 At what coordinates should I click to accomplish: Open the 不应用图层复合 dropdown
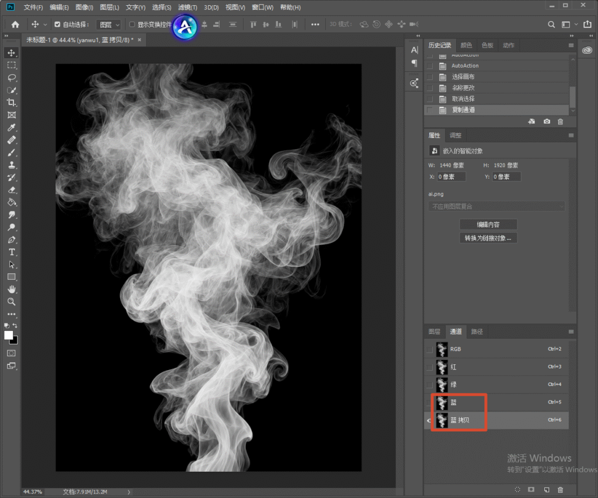(496, 206)
